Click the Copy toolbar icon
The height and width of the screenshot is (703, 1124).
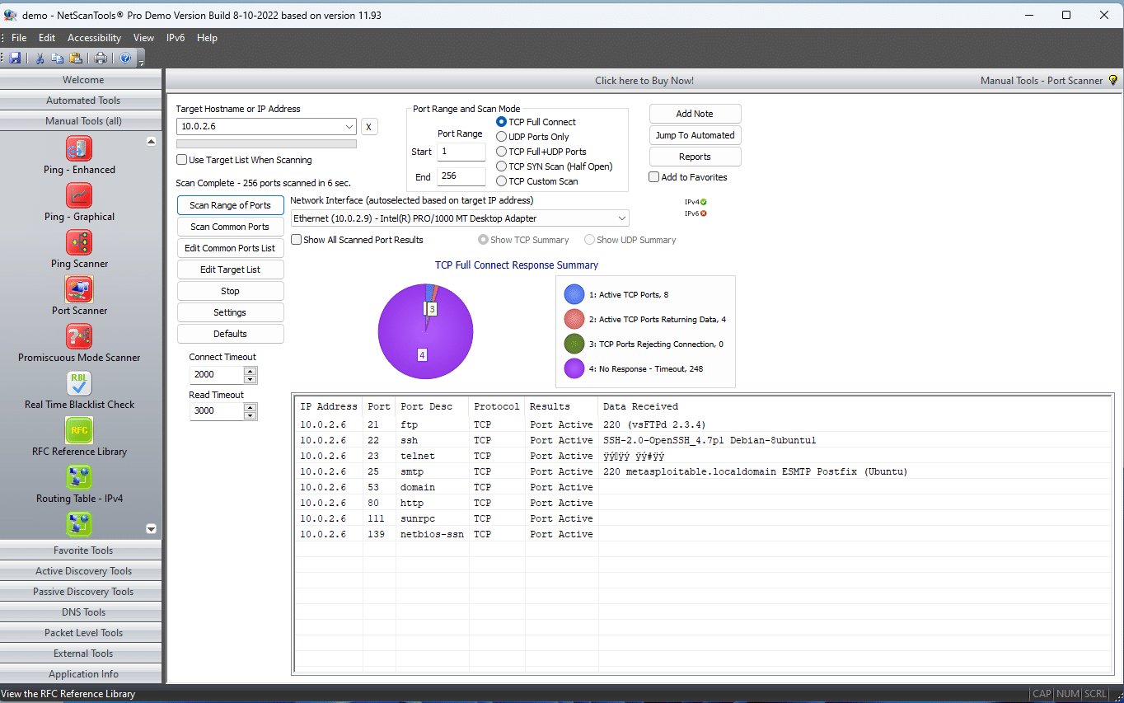(x=57, y=59)
